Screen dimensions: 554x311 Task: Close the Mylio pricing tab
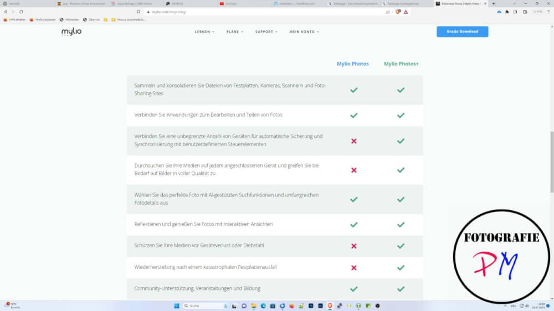[x=485, y=3]
